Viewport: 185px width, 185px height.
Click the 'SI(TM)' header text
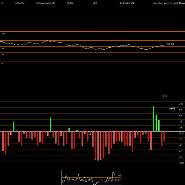click(x=70, y=3)
